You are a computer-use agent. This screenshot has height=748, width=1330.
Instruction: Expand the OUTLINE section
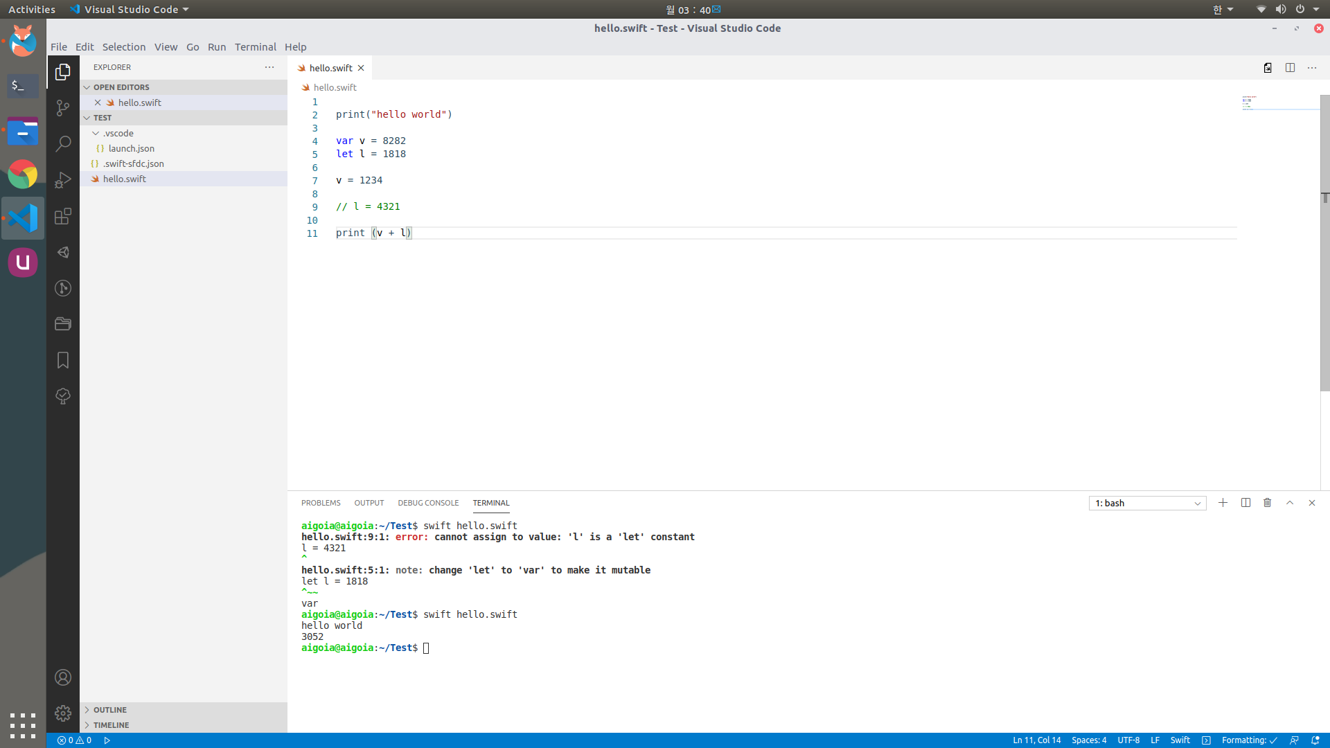pos(110,710)
